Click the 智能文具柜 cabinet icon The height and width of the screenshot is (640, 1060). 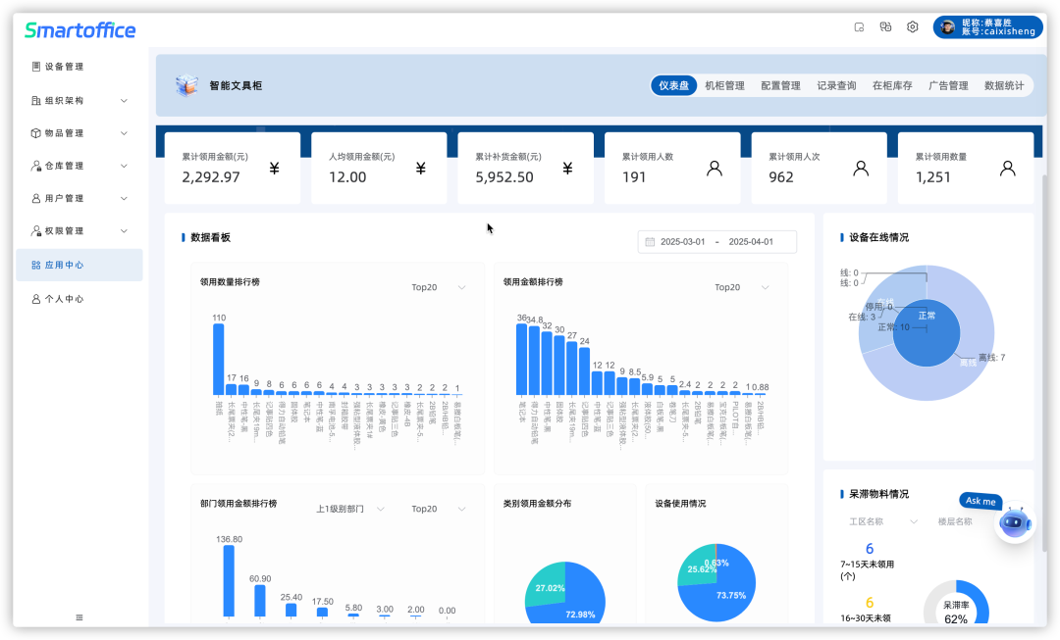tap(186, 85)
